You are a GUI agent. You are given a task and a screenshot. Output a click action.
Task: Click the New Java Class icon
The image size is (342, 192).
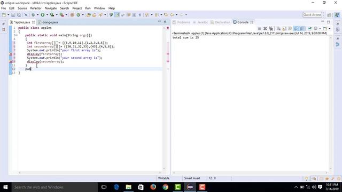tap(79, 15)
